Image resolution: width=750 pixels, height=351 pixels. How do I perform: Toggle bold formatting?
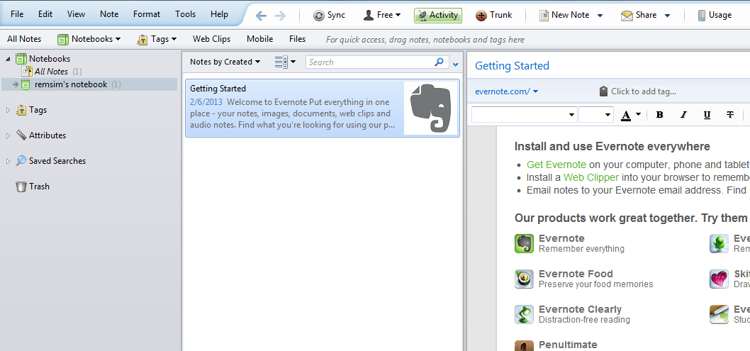point(659,115)
